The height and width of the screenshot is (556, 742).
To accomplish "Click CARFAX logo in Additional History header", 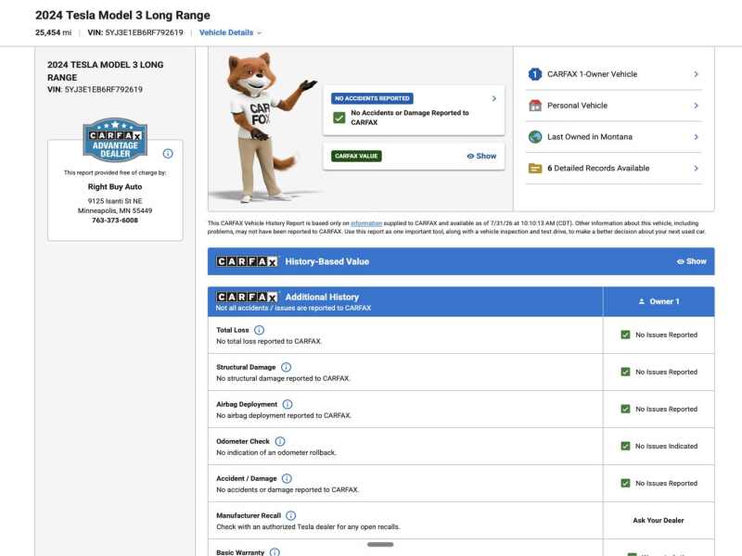I will pyautogui.click(x=247, y=297).
